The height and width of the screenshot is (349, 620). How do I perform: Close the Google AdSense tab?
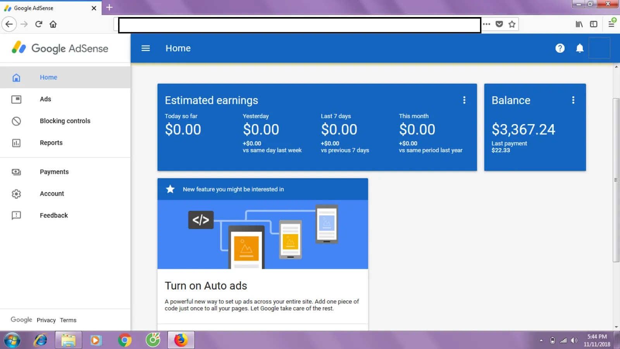pyautogui.click(x=94, y=8)
